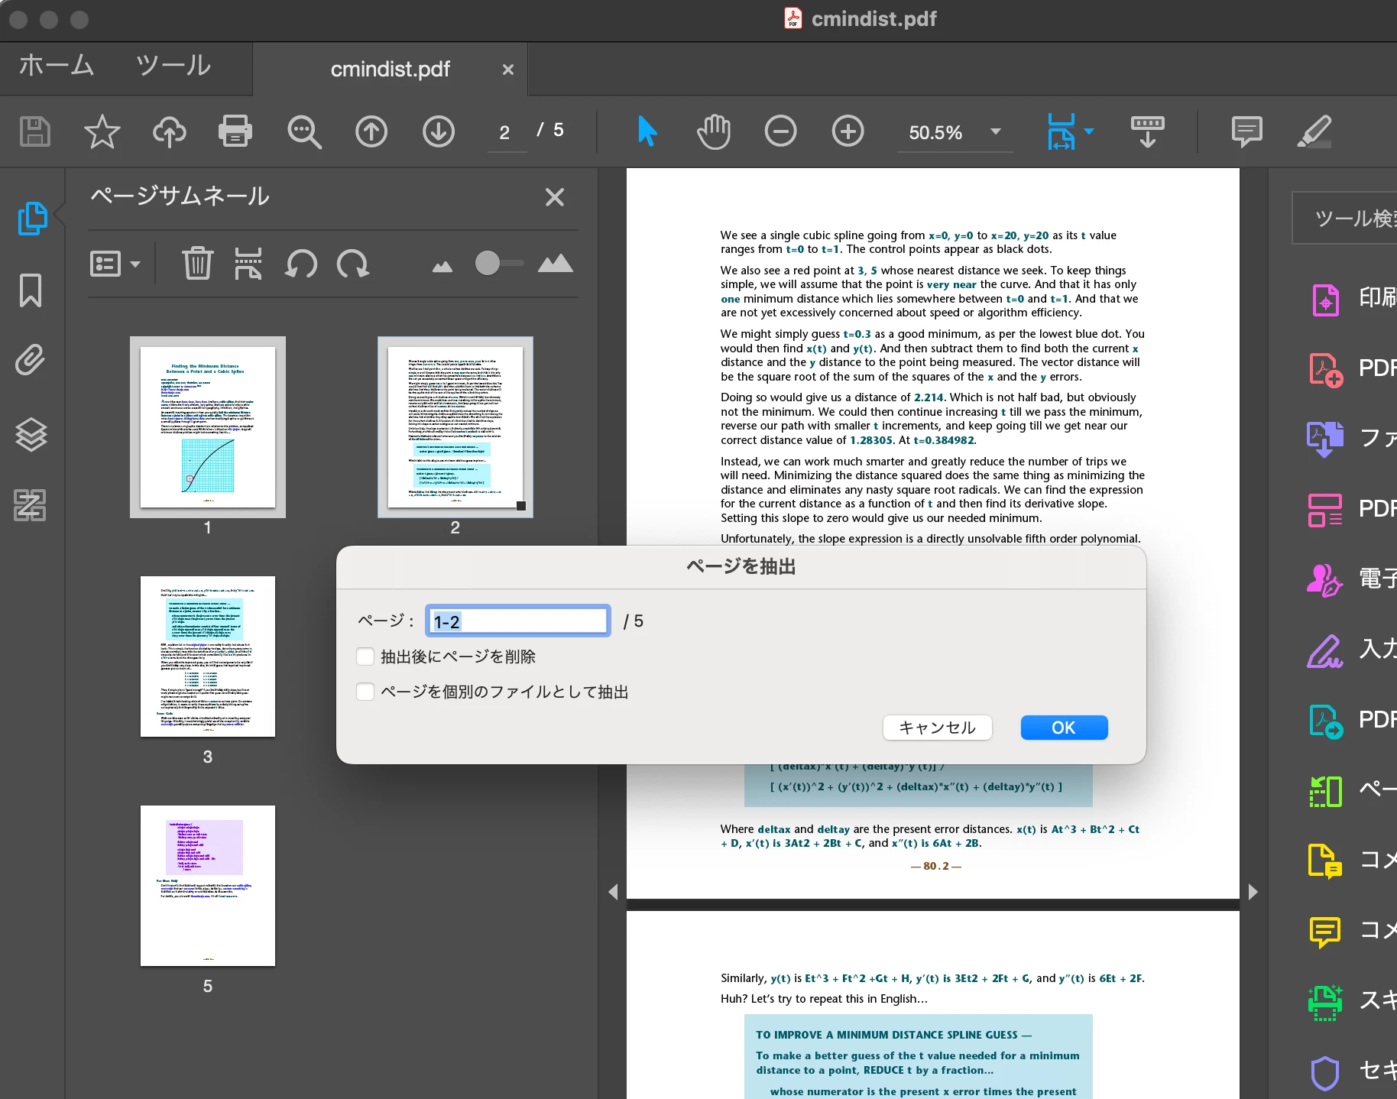Viewport: 1397px width, 1099px height.
Task: Go to next page with down arrow
Action: click(x=439, y=131)
